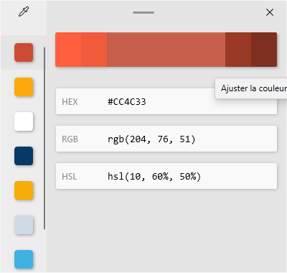Pick the pale grayish-blue history swatch
Screen dimensions: 287x273
(24, 225)
